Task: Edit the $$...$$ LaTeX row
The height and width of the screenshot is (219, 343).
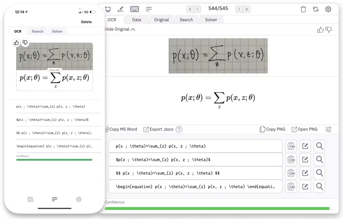Action: (305, 173)
